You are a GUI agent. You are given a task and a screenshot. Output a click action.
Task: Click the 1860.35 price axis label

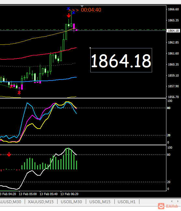[x=174, y=65]
